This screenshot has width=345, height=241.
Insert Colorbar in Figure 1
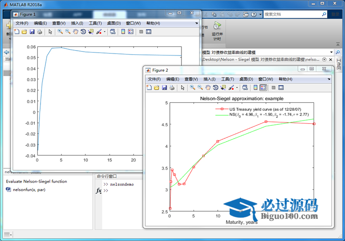[123, 32]
